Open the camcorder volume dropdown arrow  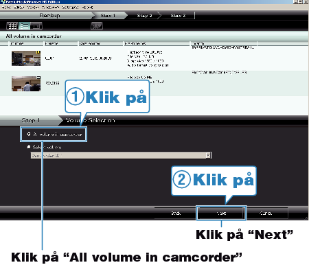click(208, 155)
